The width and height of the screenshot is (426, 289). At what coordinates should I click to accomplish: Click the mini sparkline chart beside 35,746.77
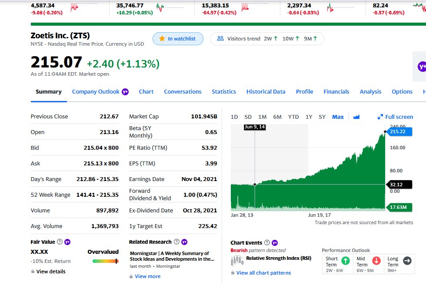point(170,7)
